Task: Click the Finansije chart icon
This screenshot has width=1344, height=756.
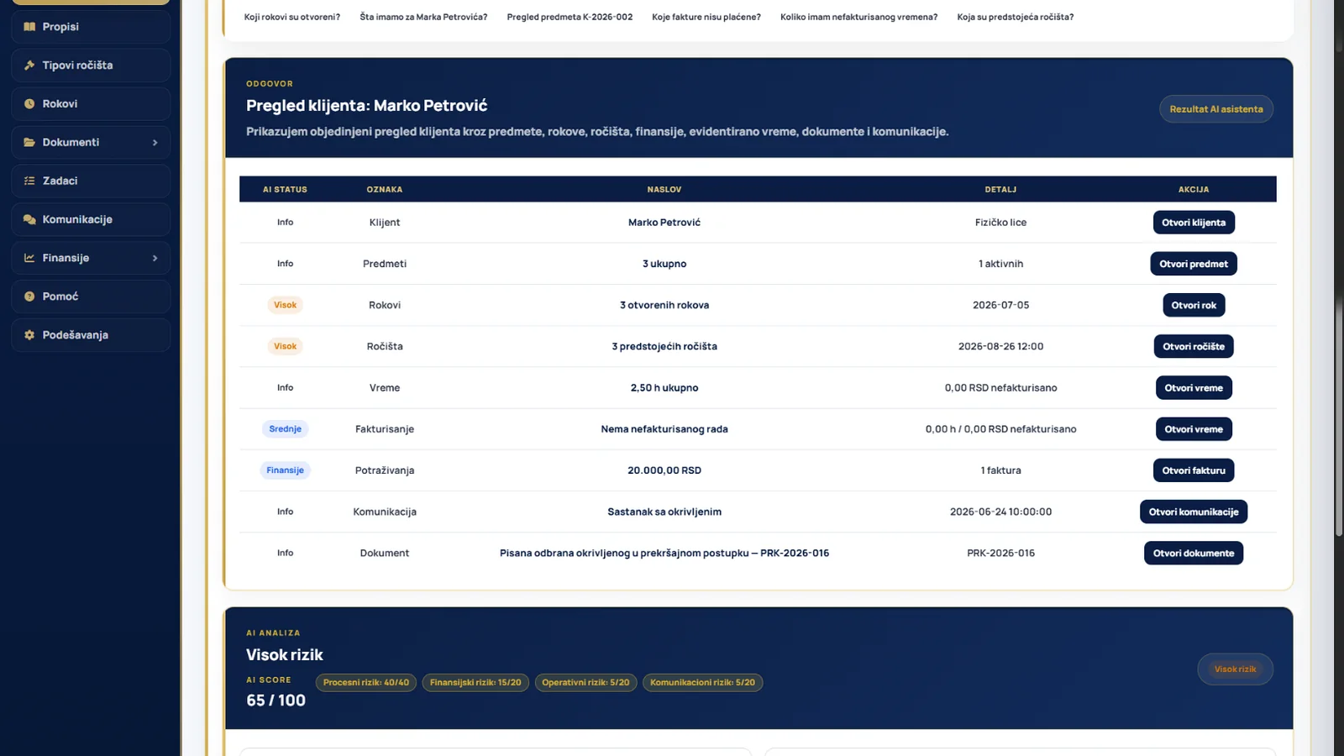Action: (29, 258)
